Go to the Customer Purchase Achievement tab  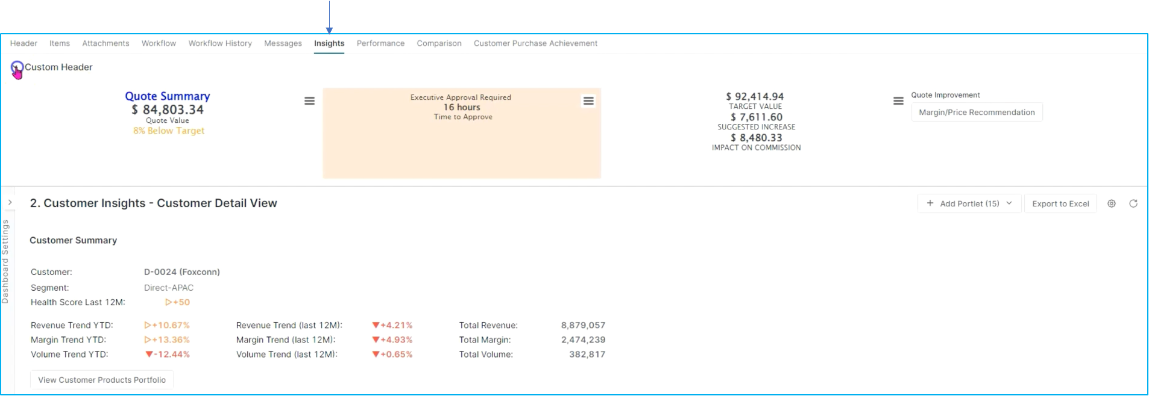pyautogui.click(x=535, y=43)
